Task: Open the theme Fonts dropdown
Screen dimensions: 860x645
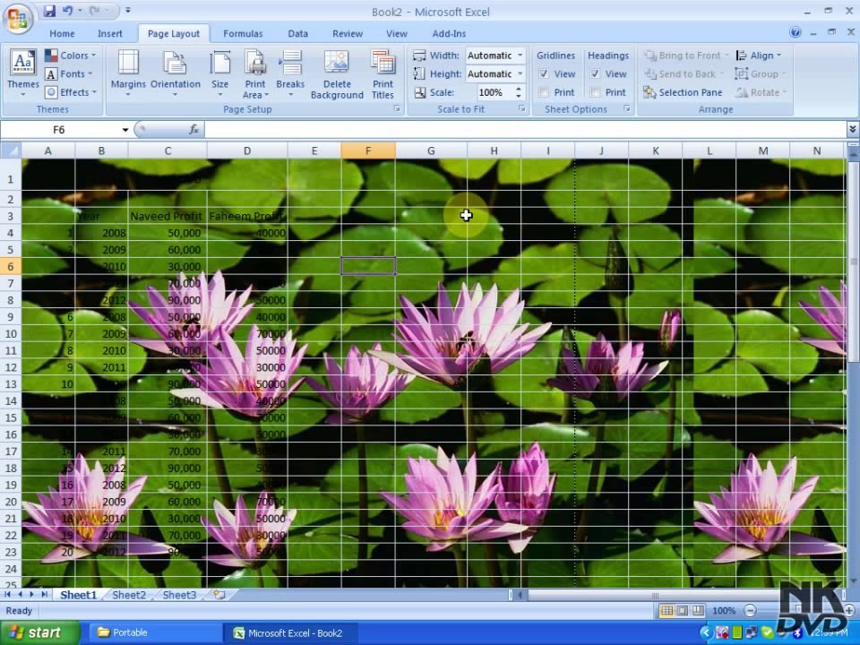Action: [69, 74]
